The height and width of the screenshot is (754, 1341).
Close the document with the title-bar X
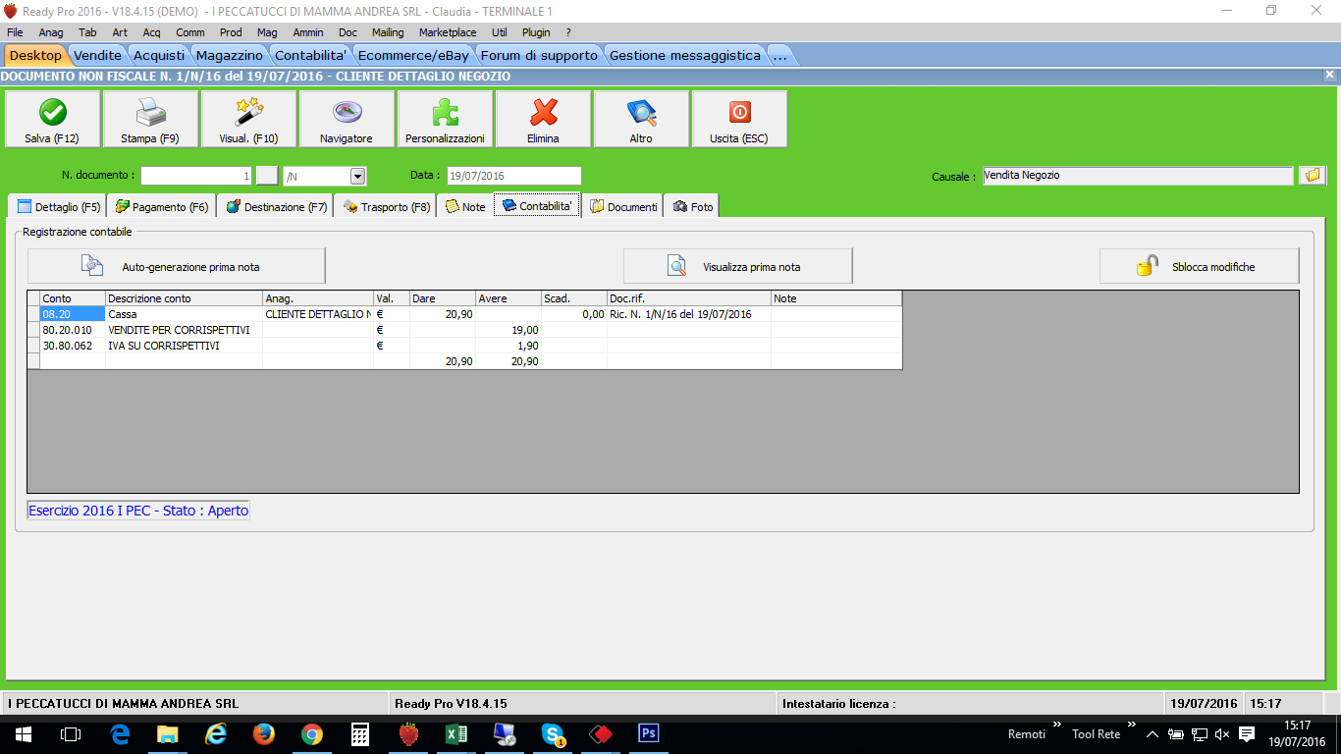pos(1329,75)
